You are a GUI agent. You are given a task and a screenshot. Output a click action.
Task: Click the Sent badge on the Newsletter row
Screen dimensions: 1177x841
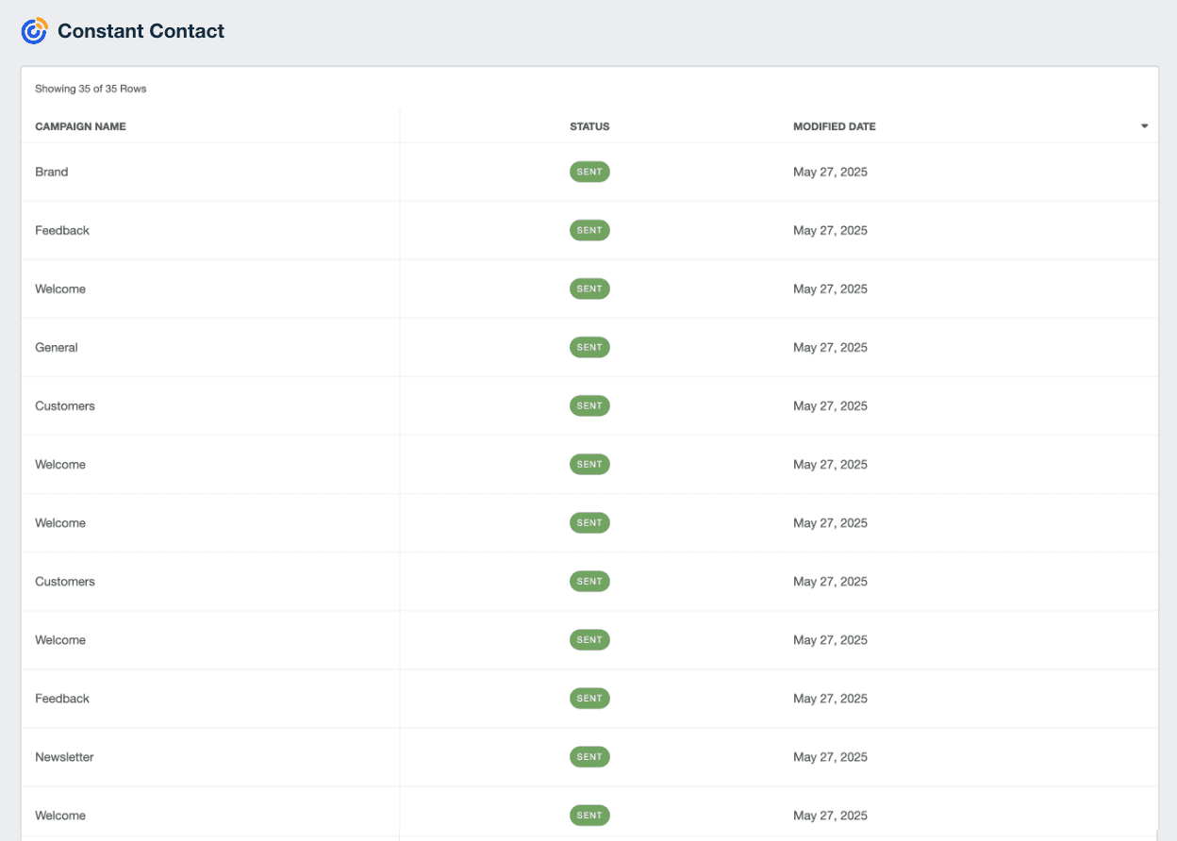(589, 756)
